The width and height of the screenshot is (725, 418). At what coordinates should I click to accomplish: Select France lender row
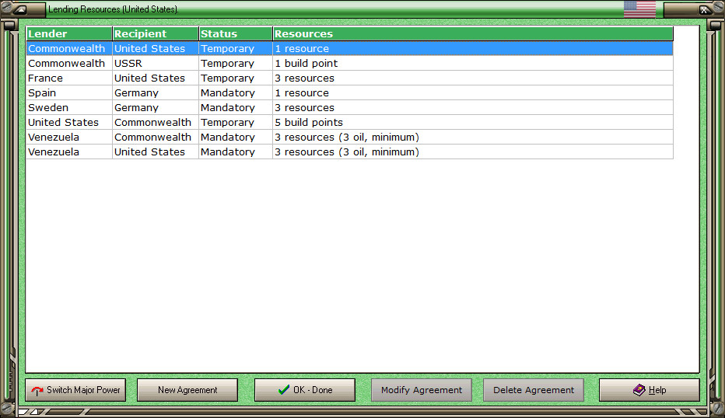tap(349, 78)
